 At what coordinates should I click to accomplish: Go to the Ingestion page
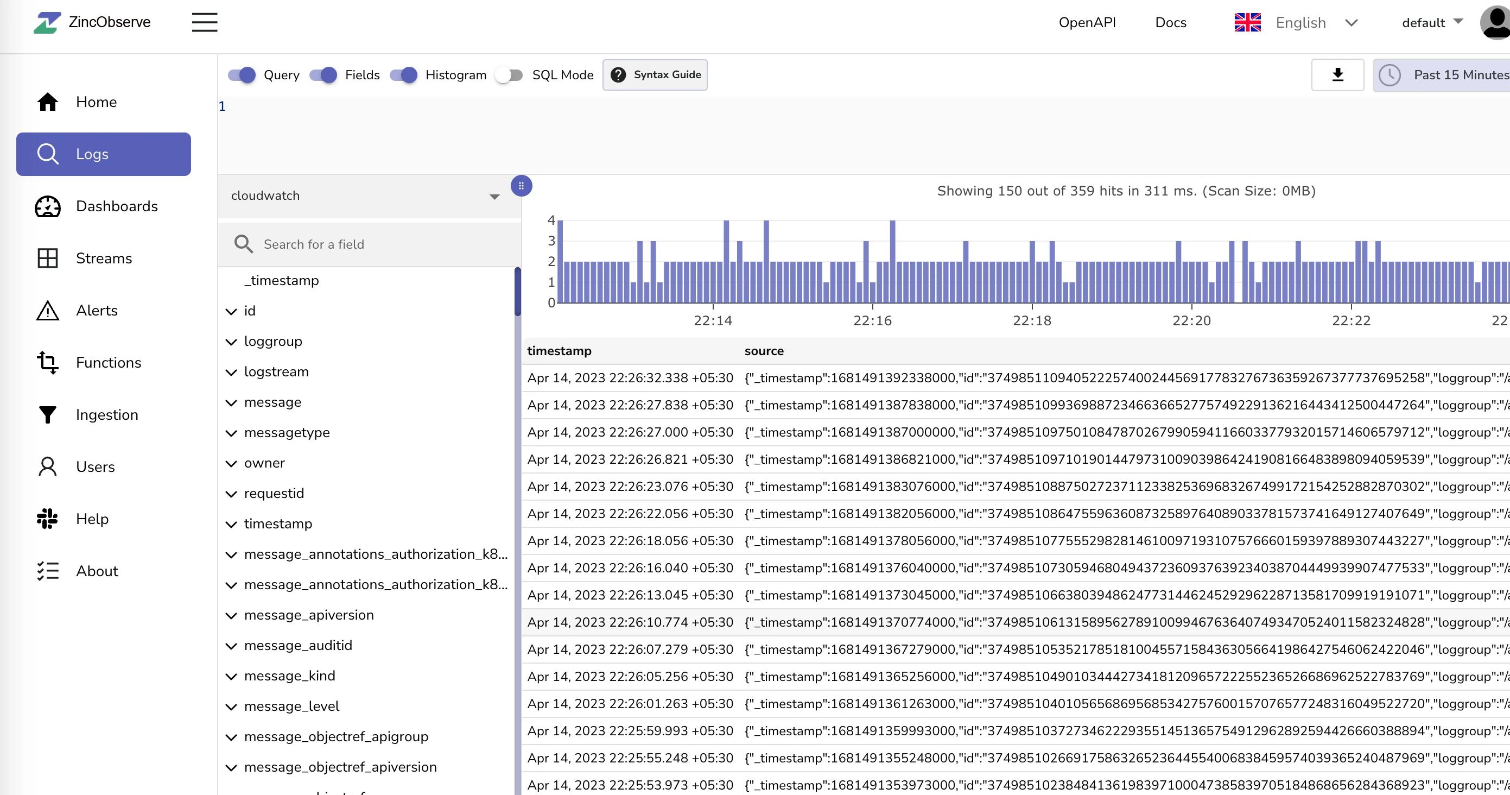pyautogui.click(x=106, y=414)
